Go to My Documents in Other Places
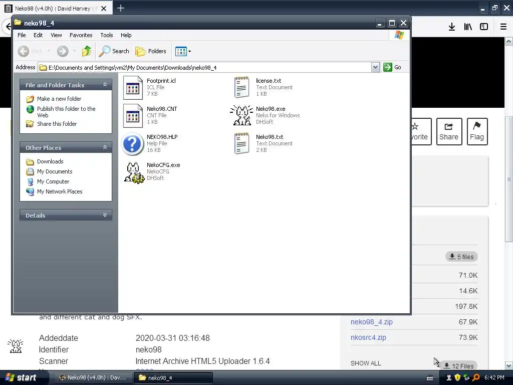The width and height of the screenshot is (513, 385). (55, 171)
